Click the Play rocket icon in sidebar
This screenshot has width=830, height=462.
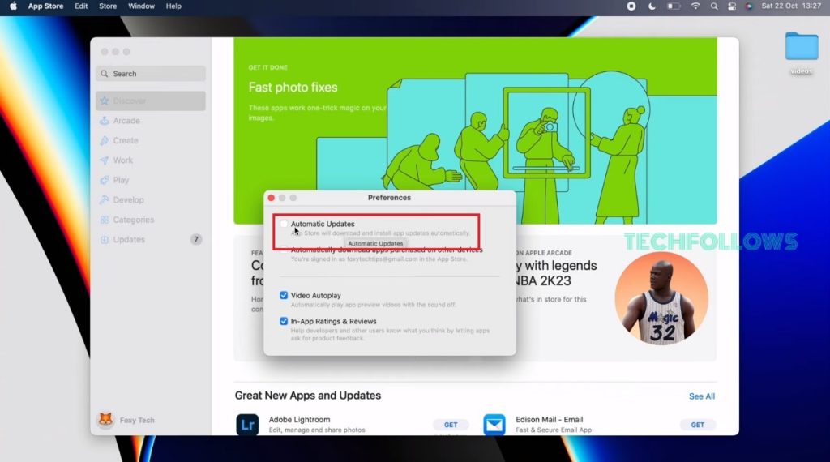[x=105, y=180]
